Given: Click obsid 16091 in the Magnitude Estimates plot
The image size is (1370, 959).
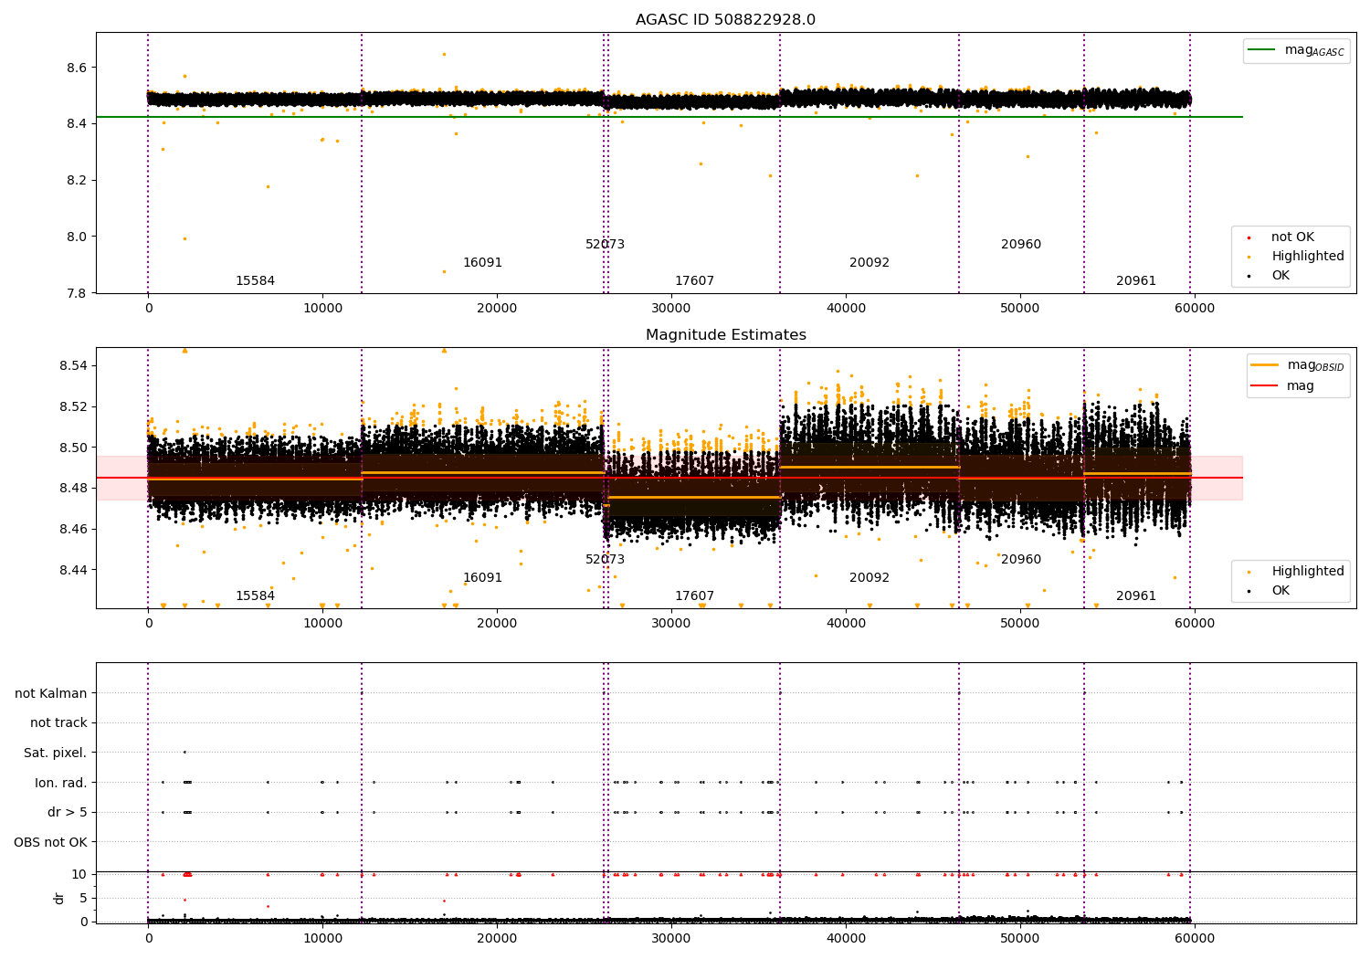Looking at the screenshot, I should click(482, 578).
